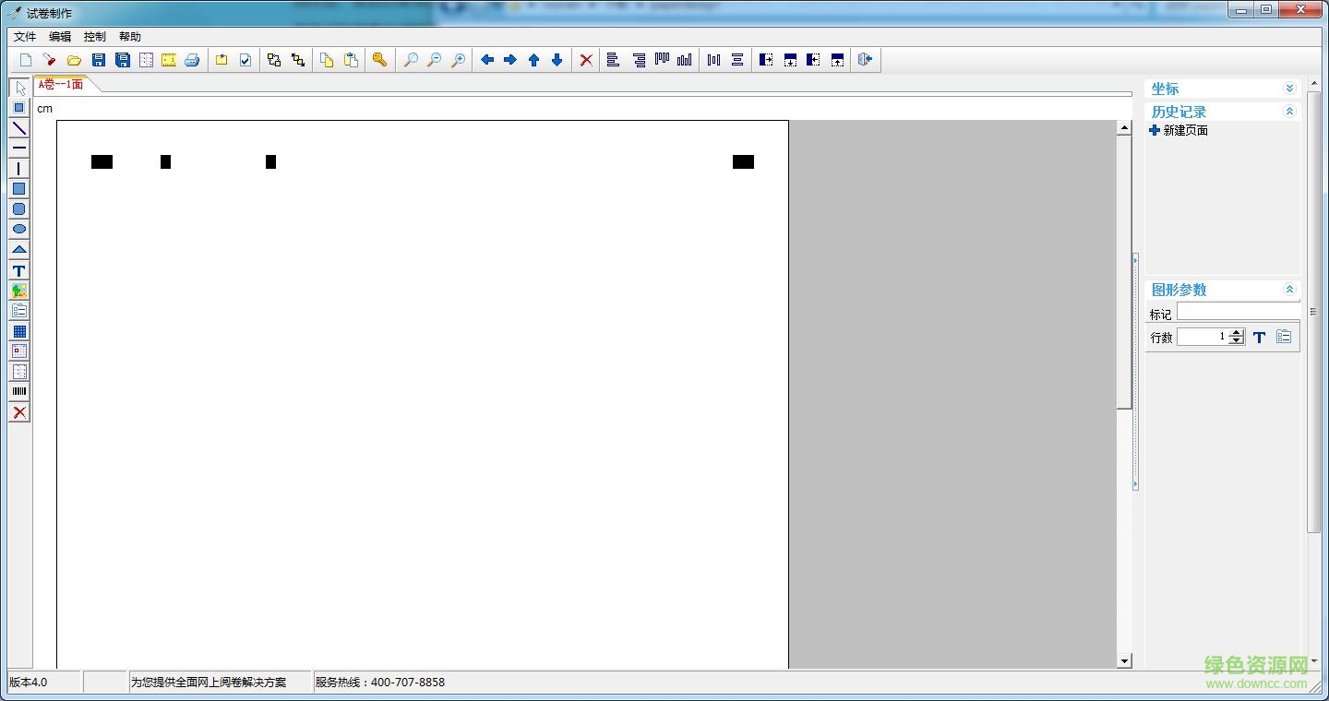Move selection down with blue down arrow
The width and height of the screenshot is (1329, 701).
[x=557, y=60]
